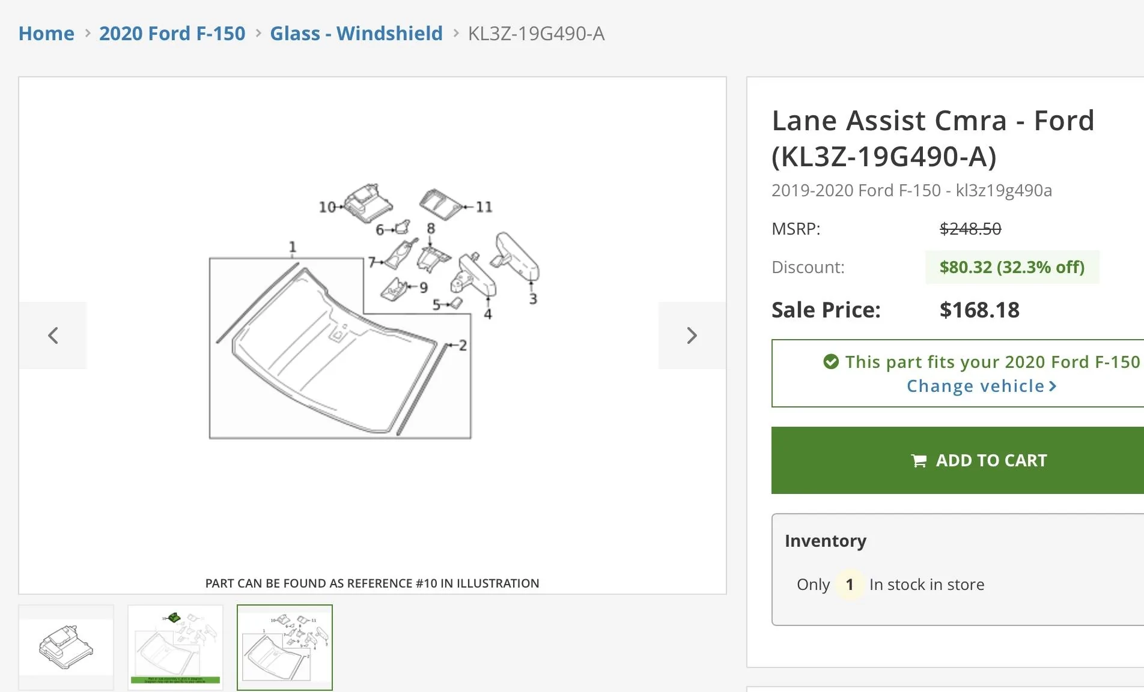Open the Change vehicle link
Screen dimensions: 1144x692
click(x=975, y=386)
